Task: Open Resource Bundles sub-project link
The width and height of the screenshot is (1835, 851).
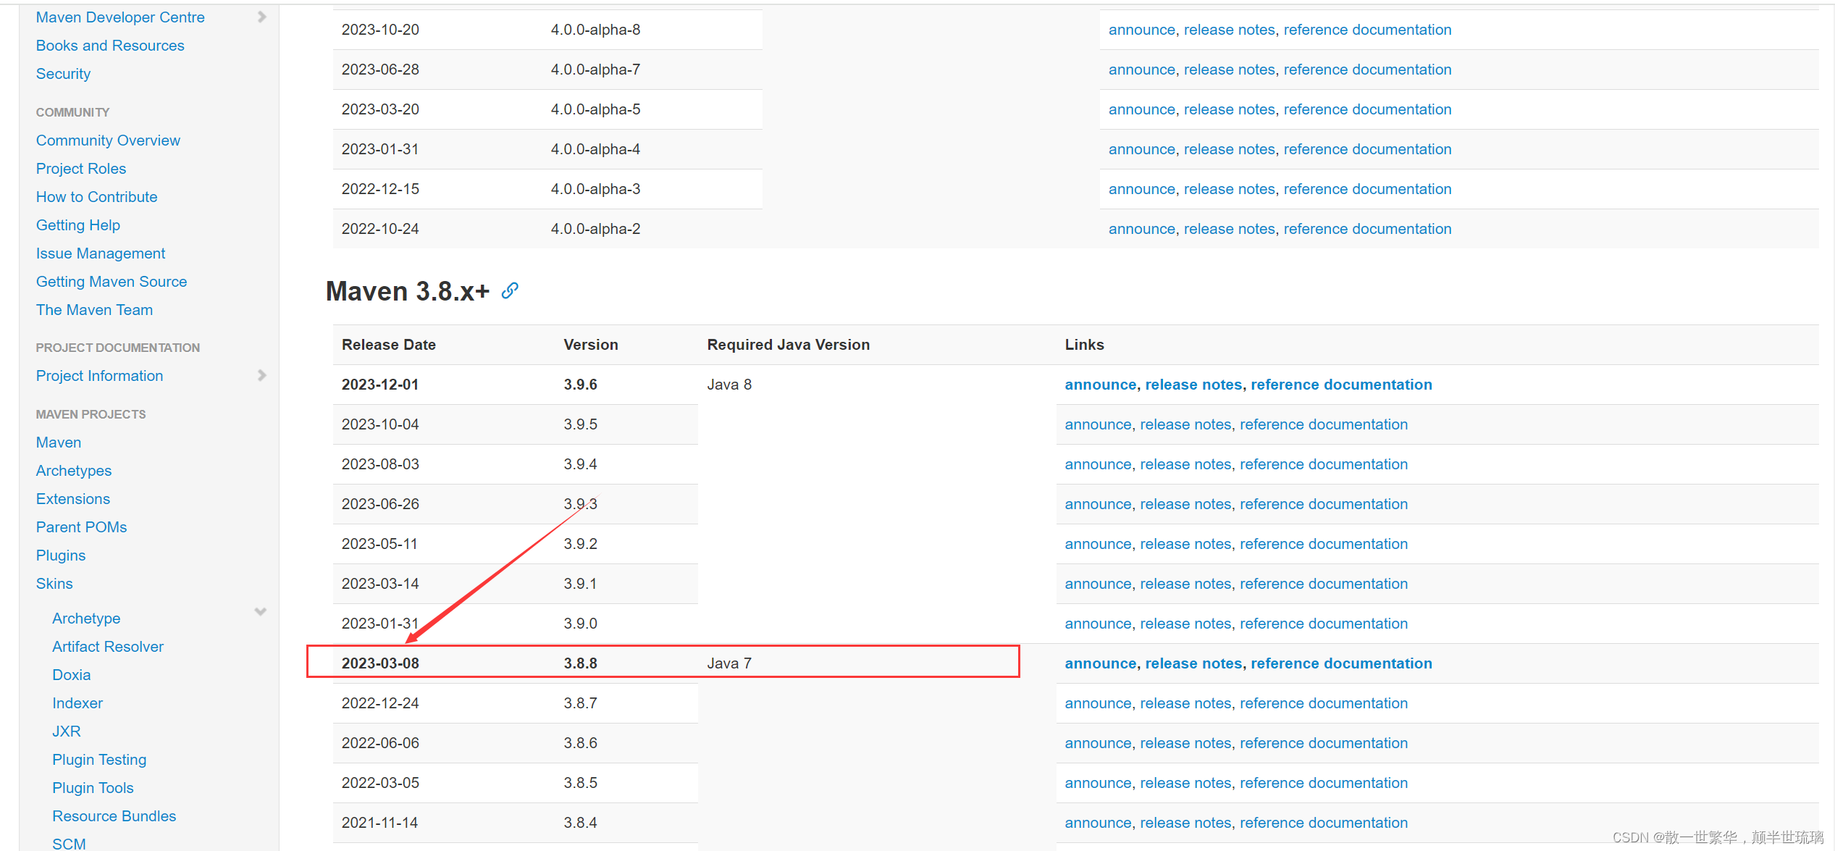Action: point(114,816)
